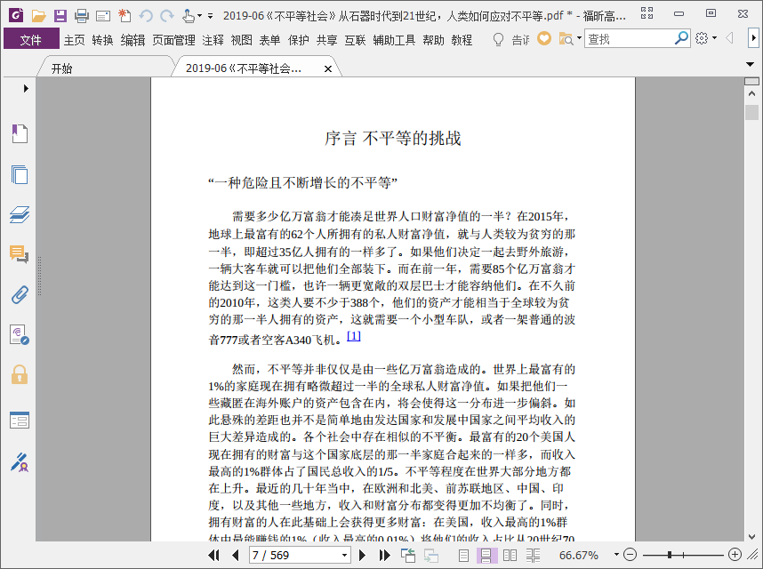
Task: Click the Foxit application logo icon
Action: [x=16, y=15]
